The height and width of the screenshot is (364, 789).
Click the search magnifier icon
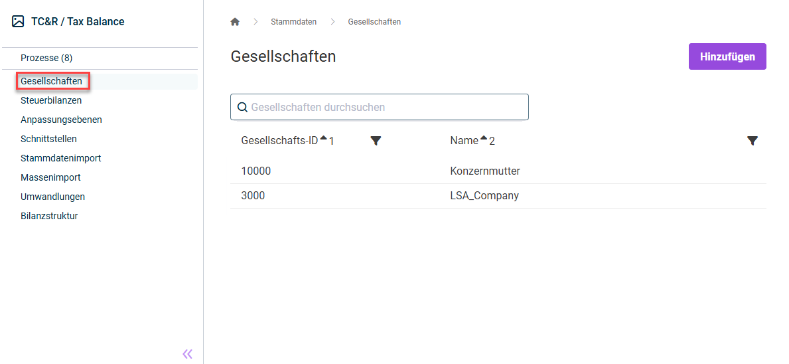[242, 107]
